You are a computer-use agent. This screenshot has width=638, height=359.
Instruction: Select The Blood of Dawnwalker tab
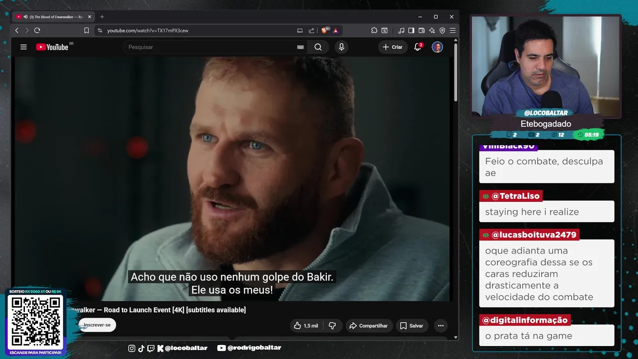[x=54, y=17]
